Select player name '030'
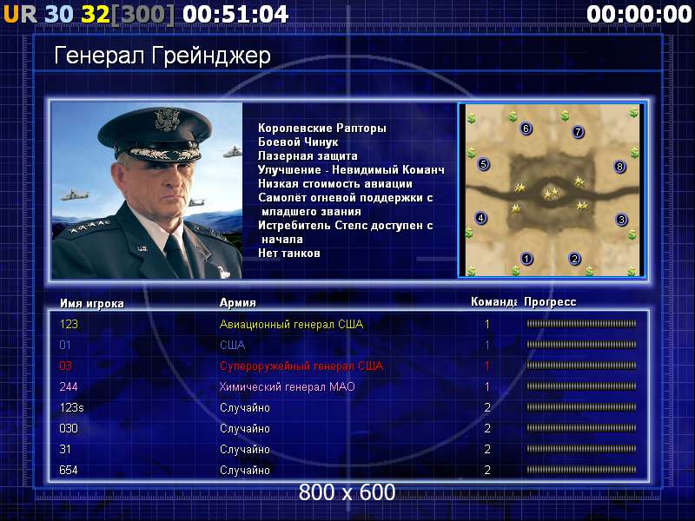 pyautogui.click(x=69, y=428)
